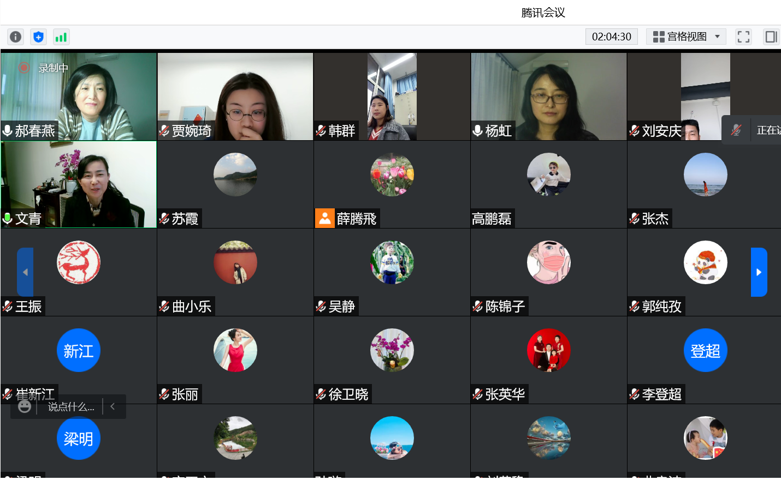
Task: Check the green network signal icon
Action: pyautogui.click(x=61, y=37)
